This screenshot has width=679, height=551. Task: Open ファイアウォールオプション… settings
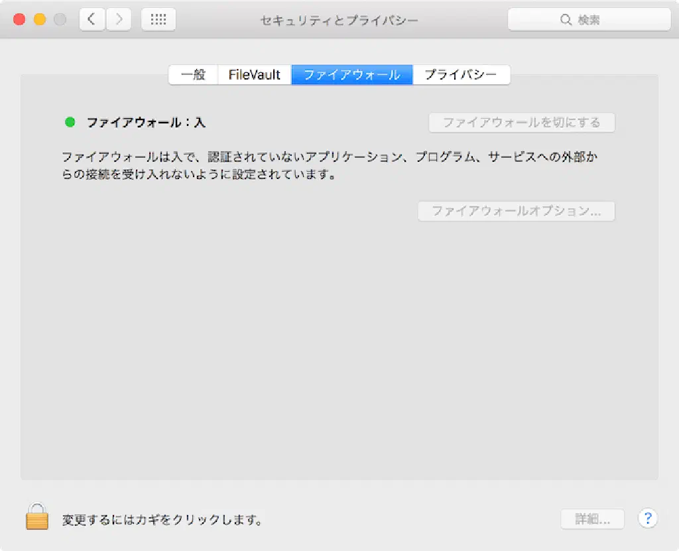(516, 212)
